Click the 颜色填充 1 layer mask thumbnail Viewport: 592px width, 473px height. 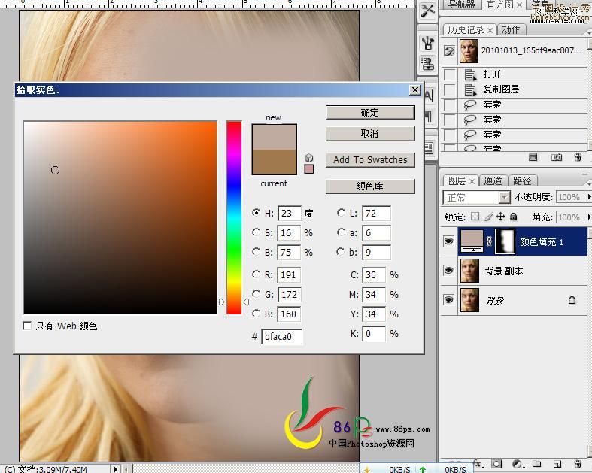pyautogui.click(x=505, y=241)
